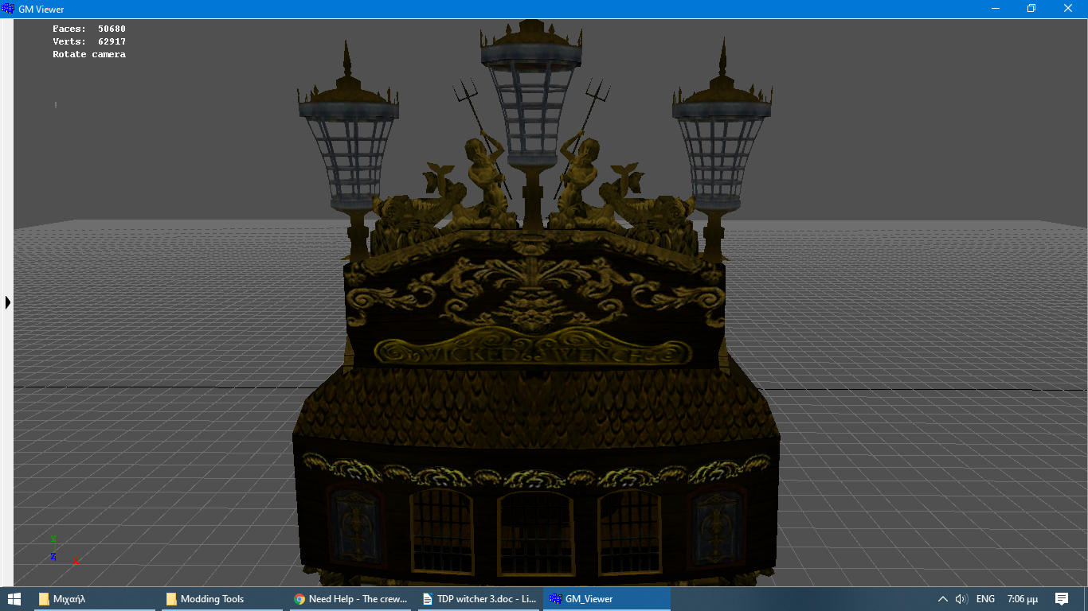Open the Windows Start menu
Viewport: 1088px width, 611px height.
pos(14,599)
